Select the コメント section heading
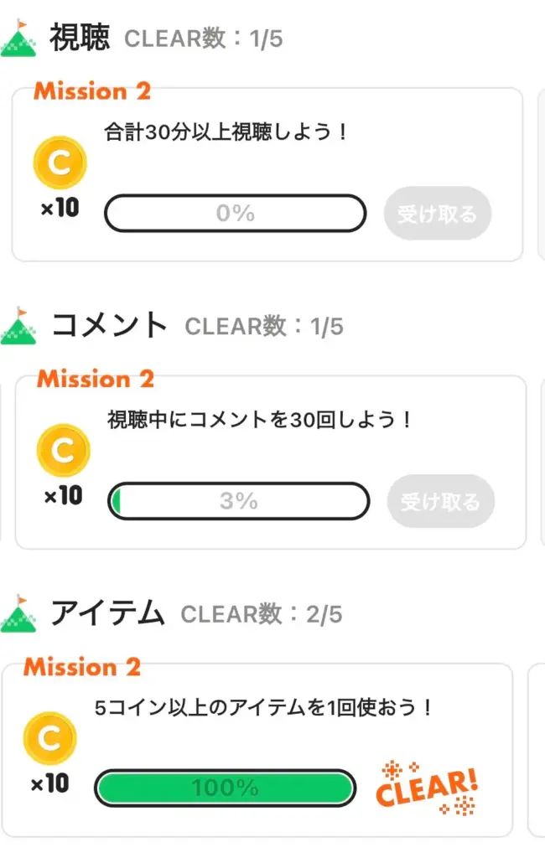The height and width of the screenshot is (858, 545). [110, 325]
